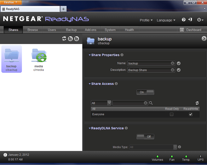The width and height of the screenshot is (207, 165).
Task: Click the backup folder icon in details header
Action: pos(91,41)
